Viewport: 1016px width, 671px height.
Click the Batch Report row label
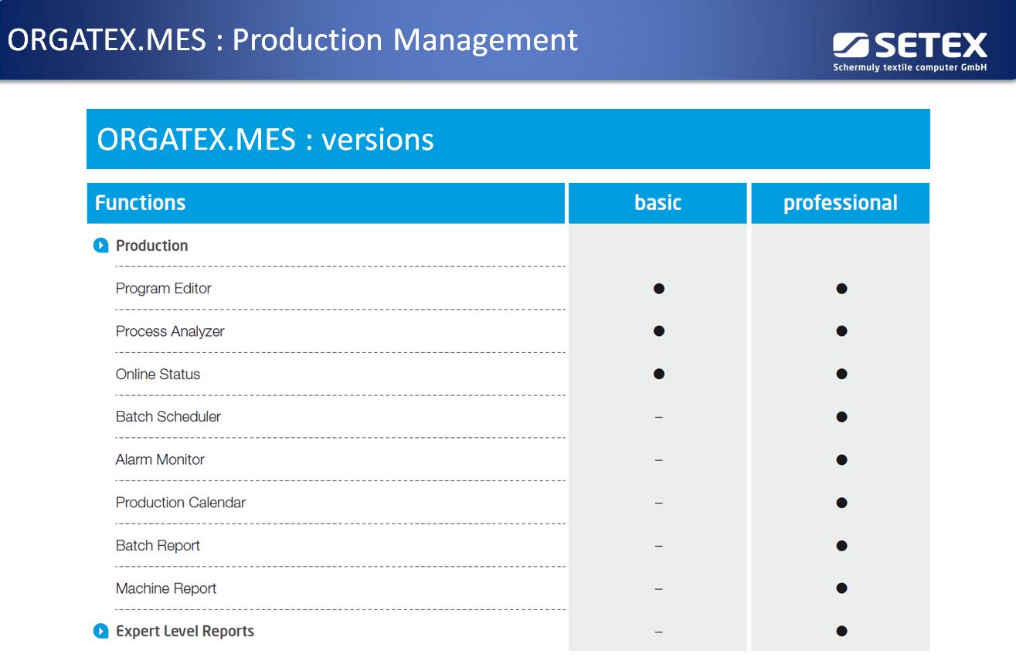point(158,546)
